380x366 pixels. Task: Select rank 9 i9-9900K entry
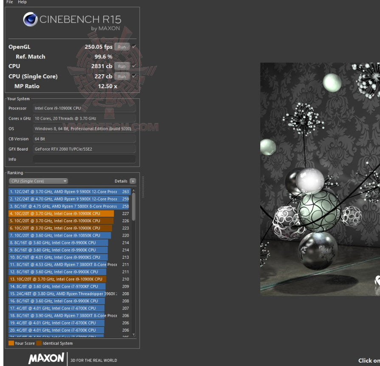[x=70, y=249]
